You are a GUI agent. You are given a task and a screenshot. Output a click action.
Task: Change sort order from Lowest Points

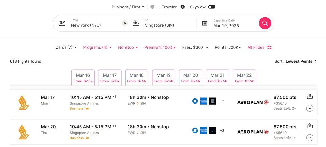tap(301, 61)
